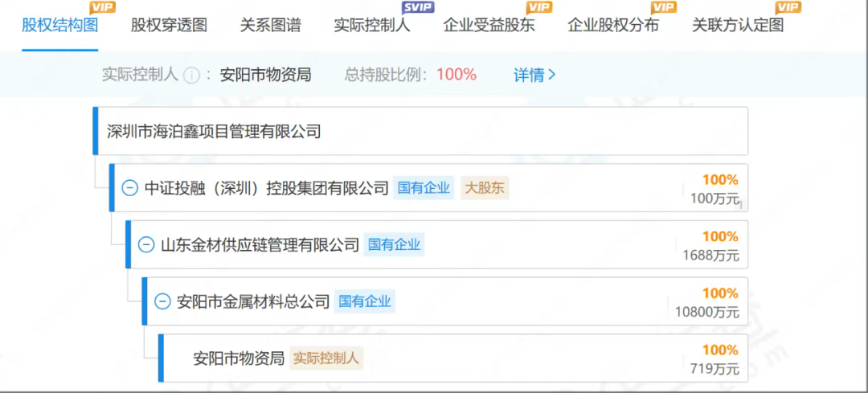The width and height of the screenshot is (868, 393).
Task: Open 安阳市金属材料总公司 company name
Action: pyautogui.click(x=253, y=301)
